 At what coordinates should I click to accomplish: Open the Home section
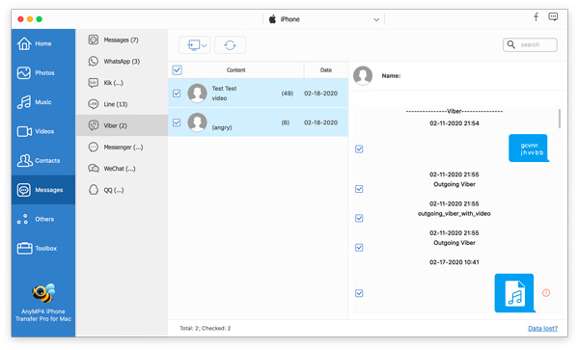point(42,43)
